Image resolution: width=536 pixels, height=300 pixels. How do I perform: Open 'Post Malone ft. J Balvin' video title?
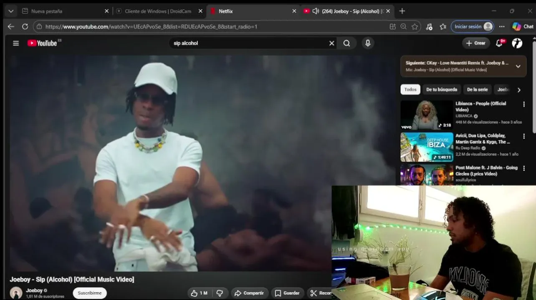(x=486, y=171)
